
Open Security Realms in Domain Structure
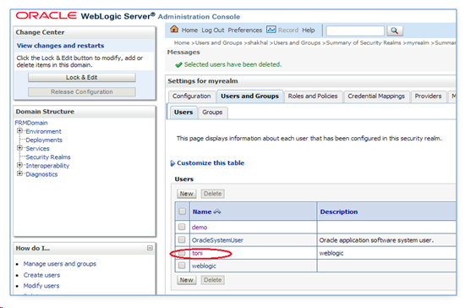click(48, 157)
